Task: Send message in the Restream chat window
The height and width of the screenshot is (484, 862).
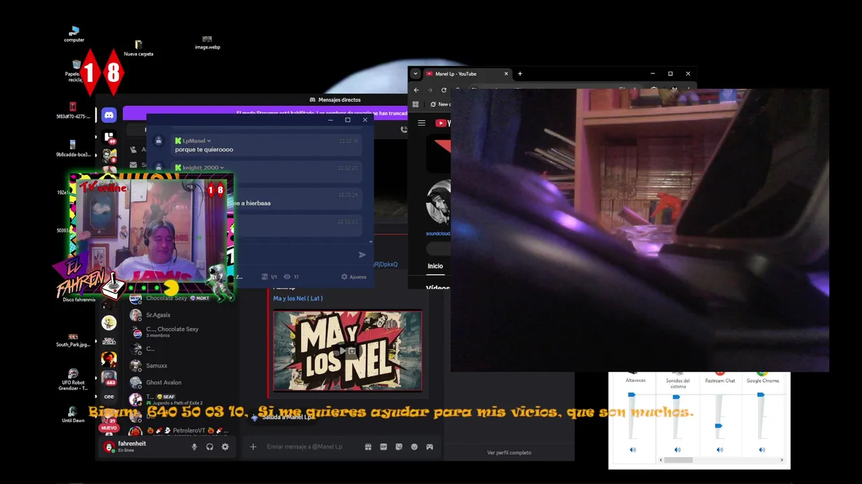Action: (x=362, y=255)
